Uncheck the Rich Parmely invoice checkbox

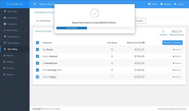tap(37, 70)
